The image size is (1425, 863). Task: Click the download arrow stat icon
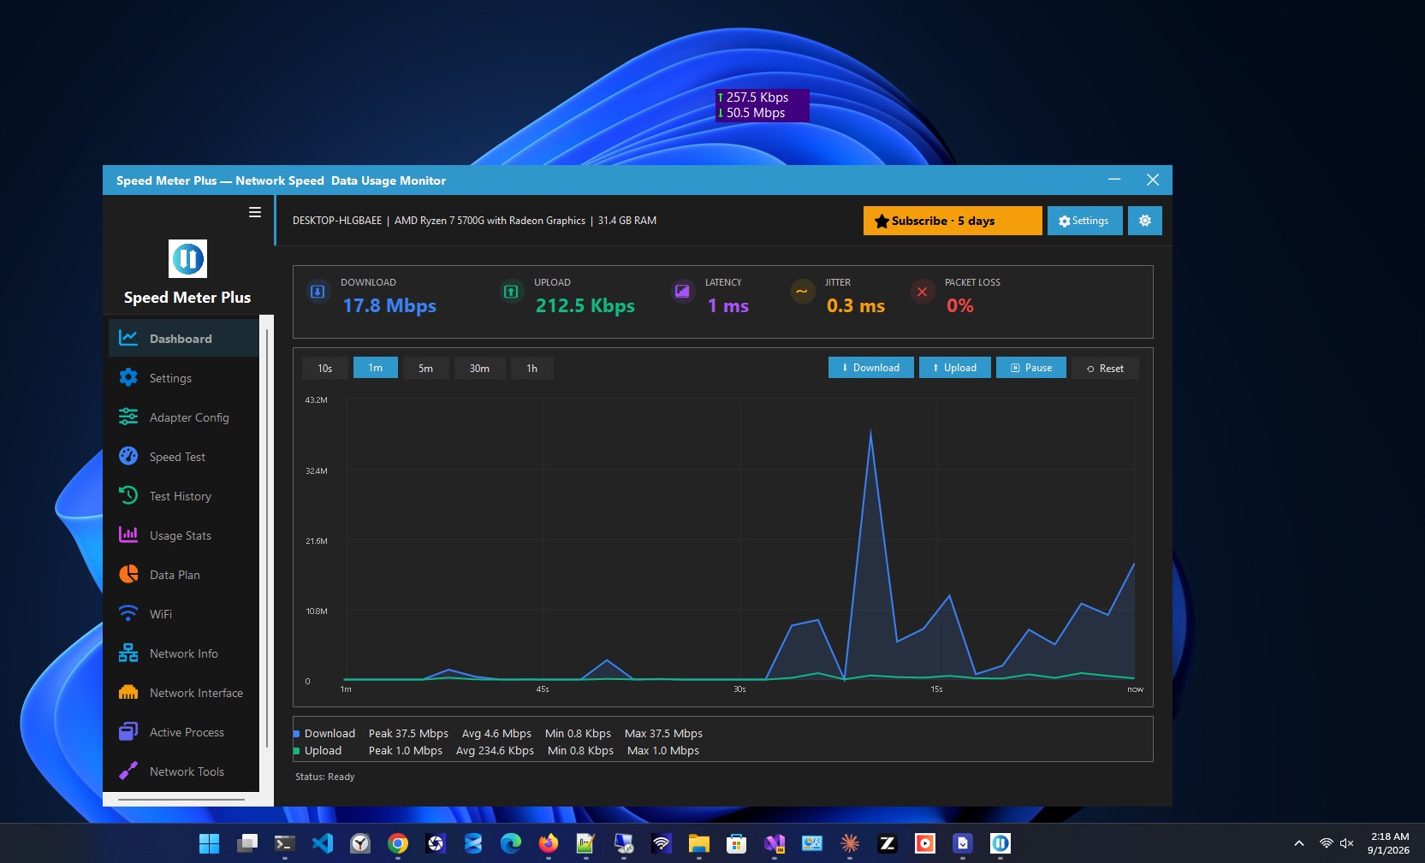318,292
